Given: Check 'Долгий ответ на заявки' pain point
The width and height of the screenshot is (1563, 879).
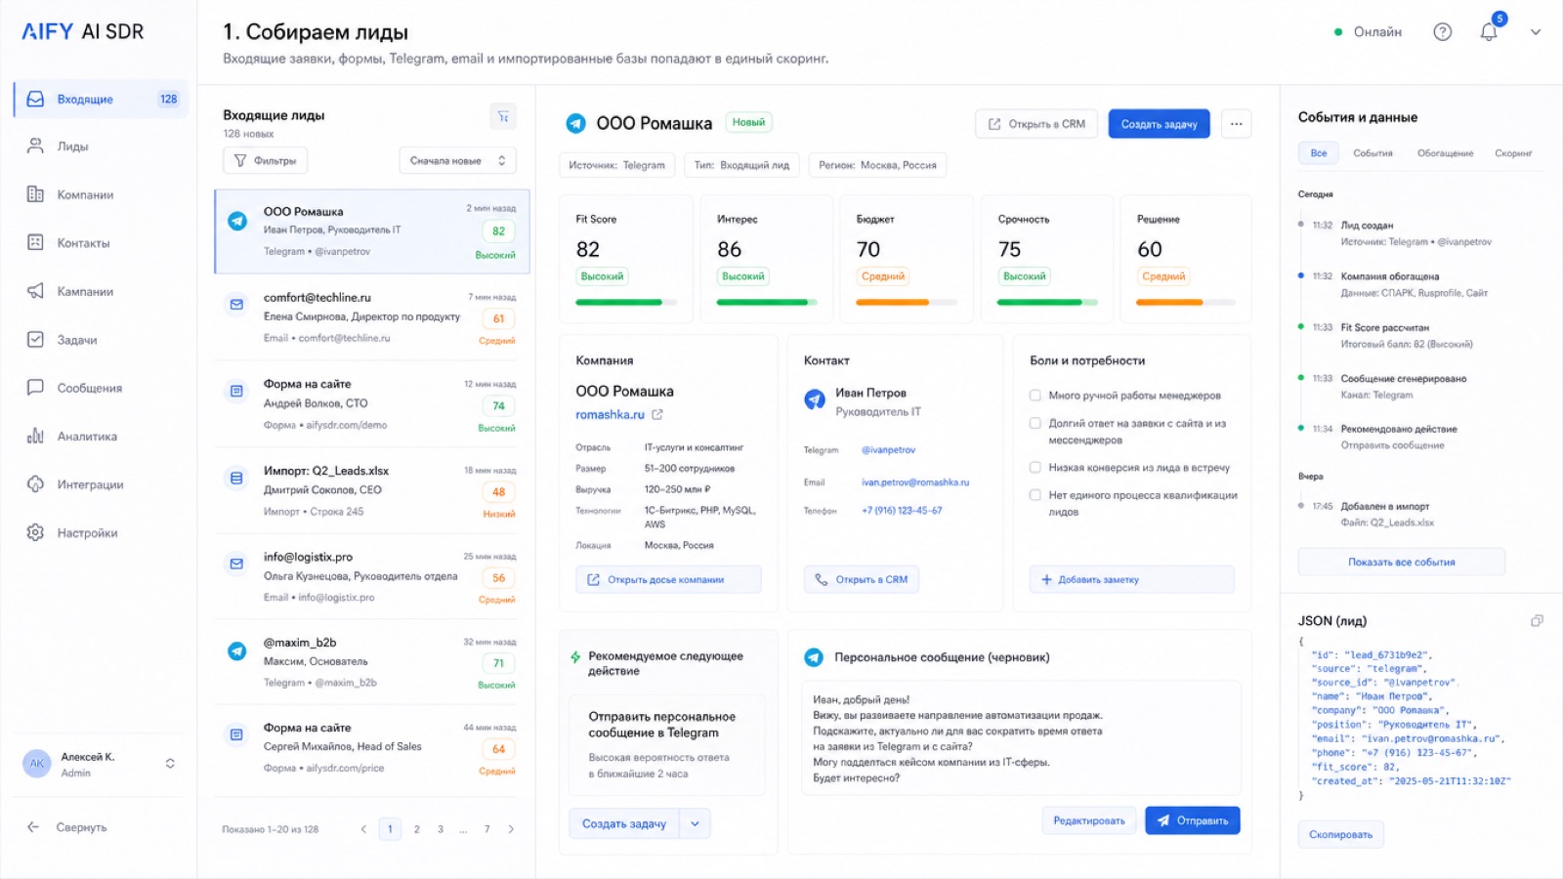Looking at the screenshot, I should (x=1035, y=424).
